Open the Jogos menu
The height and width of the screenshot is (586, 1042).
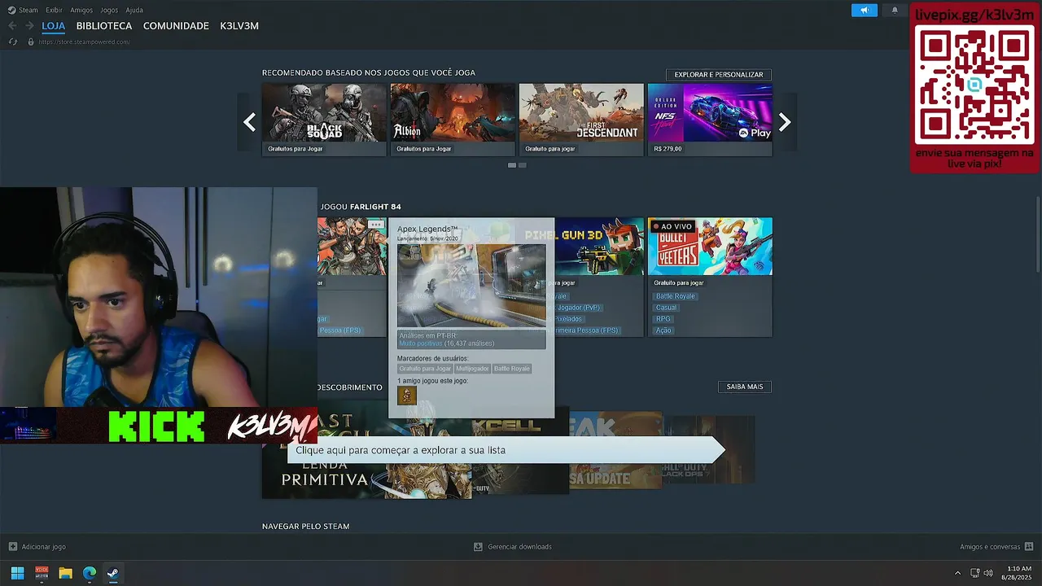click(109, 10)
